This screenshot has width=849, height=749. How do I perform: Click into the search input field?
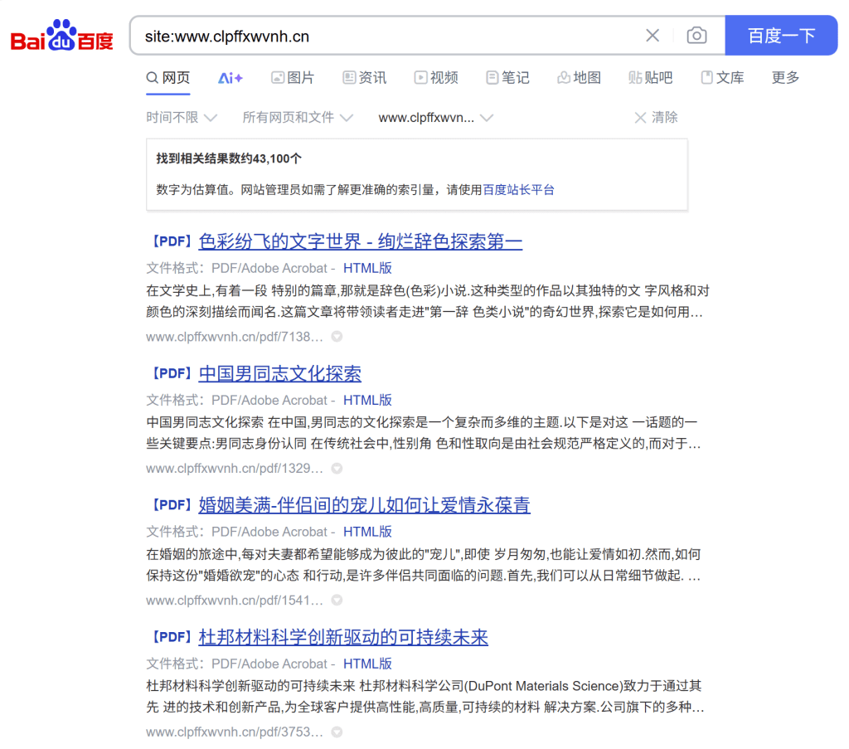pyautogui.click(x=381, y=36)
